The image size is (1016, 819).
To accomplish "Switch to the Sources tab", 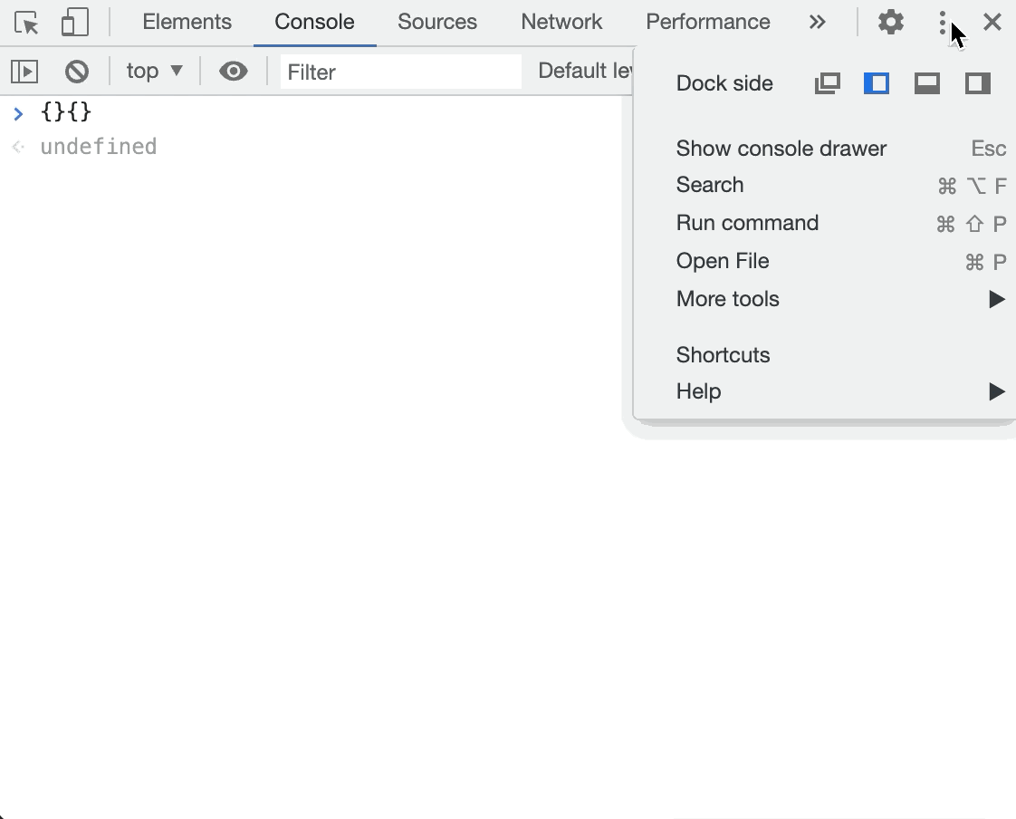I will tap(437, 22).
